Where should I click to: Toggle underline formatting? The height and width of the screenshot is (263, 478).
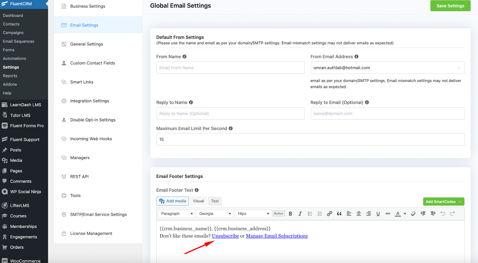click(x=378, y=214)
